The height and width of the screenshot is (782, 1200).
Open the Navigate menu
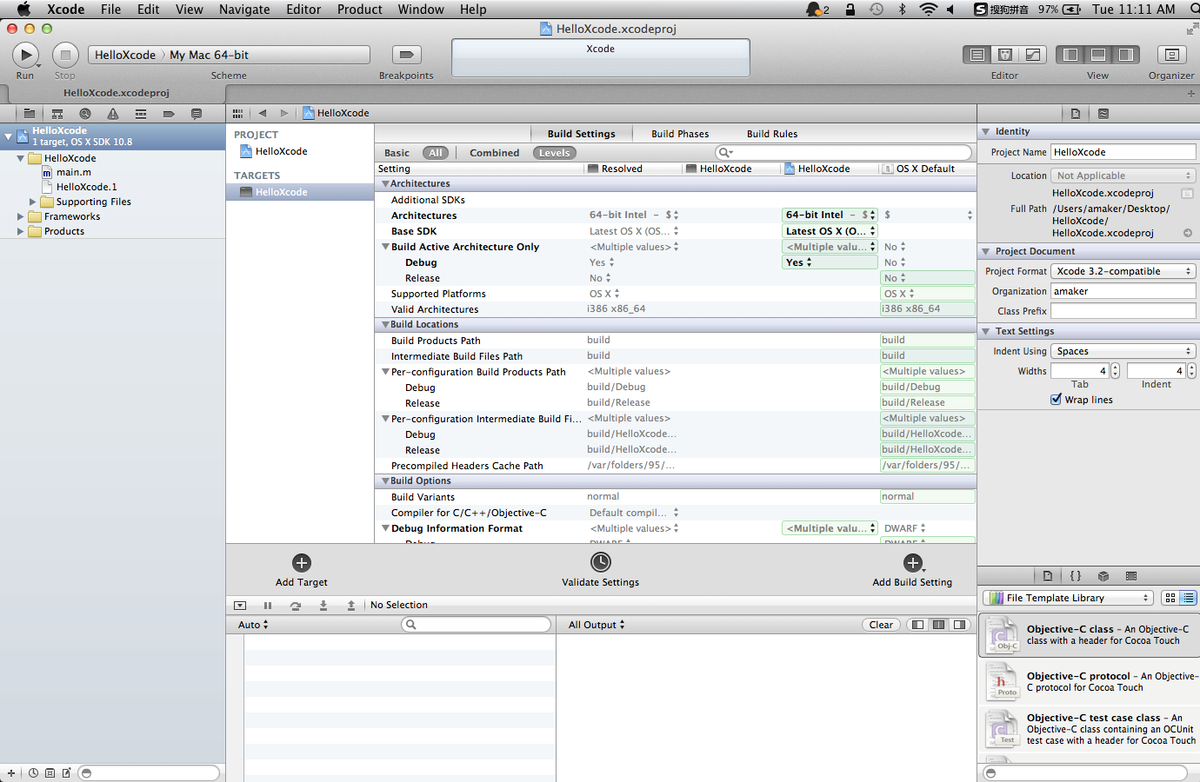point(244,10)
